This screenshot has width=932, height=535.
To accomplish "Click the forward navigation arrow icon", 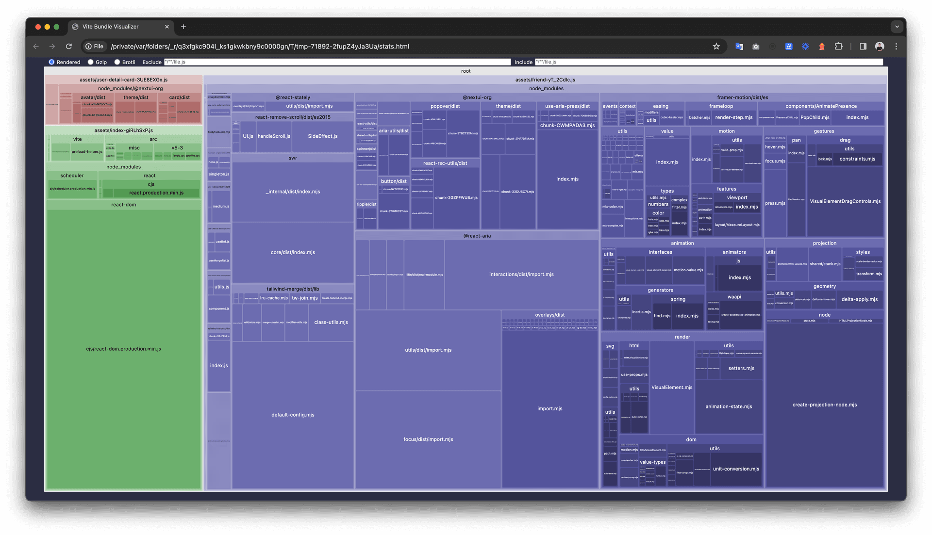I will tap(51, 46).
